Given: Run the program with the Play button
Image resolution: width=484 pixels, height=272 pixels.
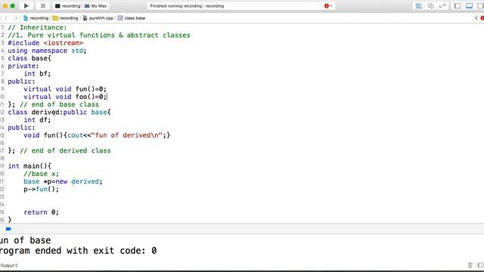Looking at the screenshot, I should coord(26,6).
